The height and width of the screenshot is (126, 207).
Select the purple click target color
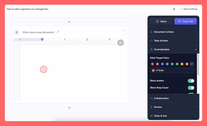162,64
